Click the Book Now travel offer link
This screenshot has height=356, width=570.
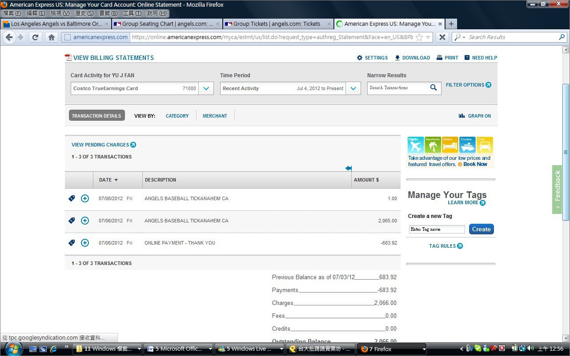point(475,164)
